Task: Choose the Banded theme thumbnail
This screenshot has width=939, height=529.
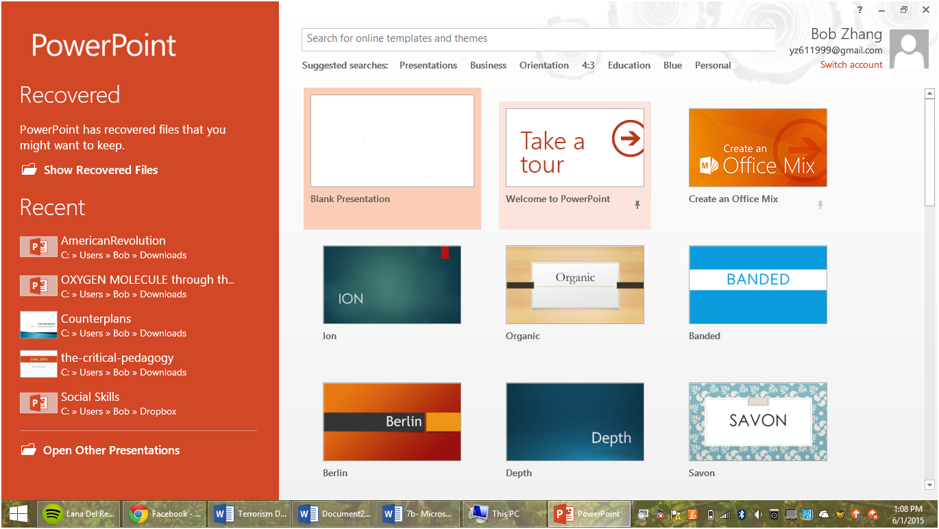Action: point(758,284)
